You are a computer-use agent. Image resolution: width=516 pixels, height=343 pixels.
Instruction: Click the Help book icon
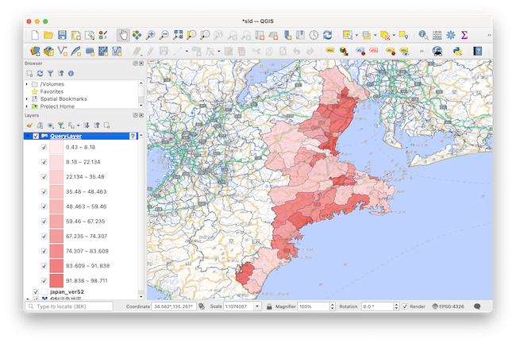[477, 51]
